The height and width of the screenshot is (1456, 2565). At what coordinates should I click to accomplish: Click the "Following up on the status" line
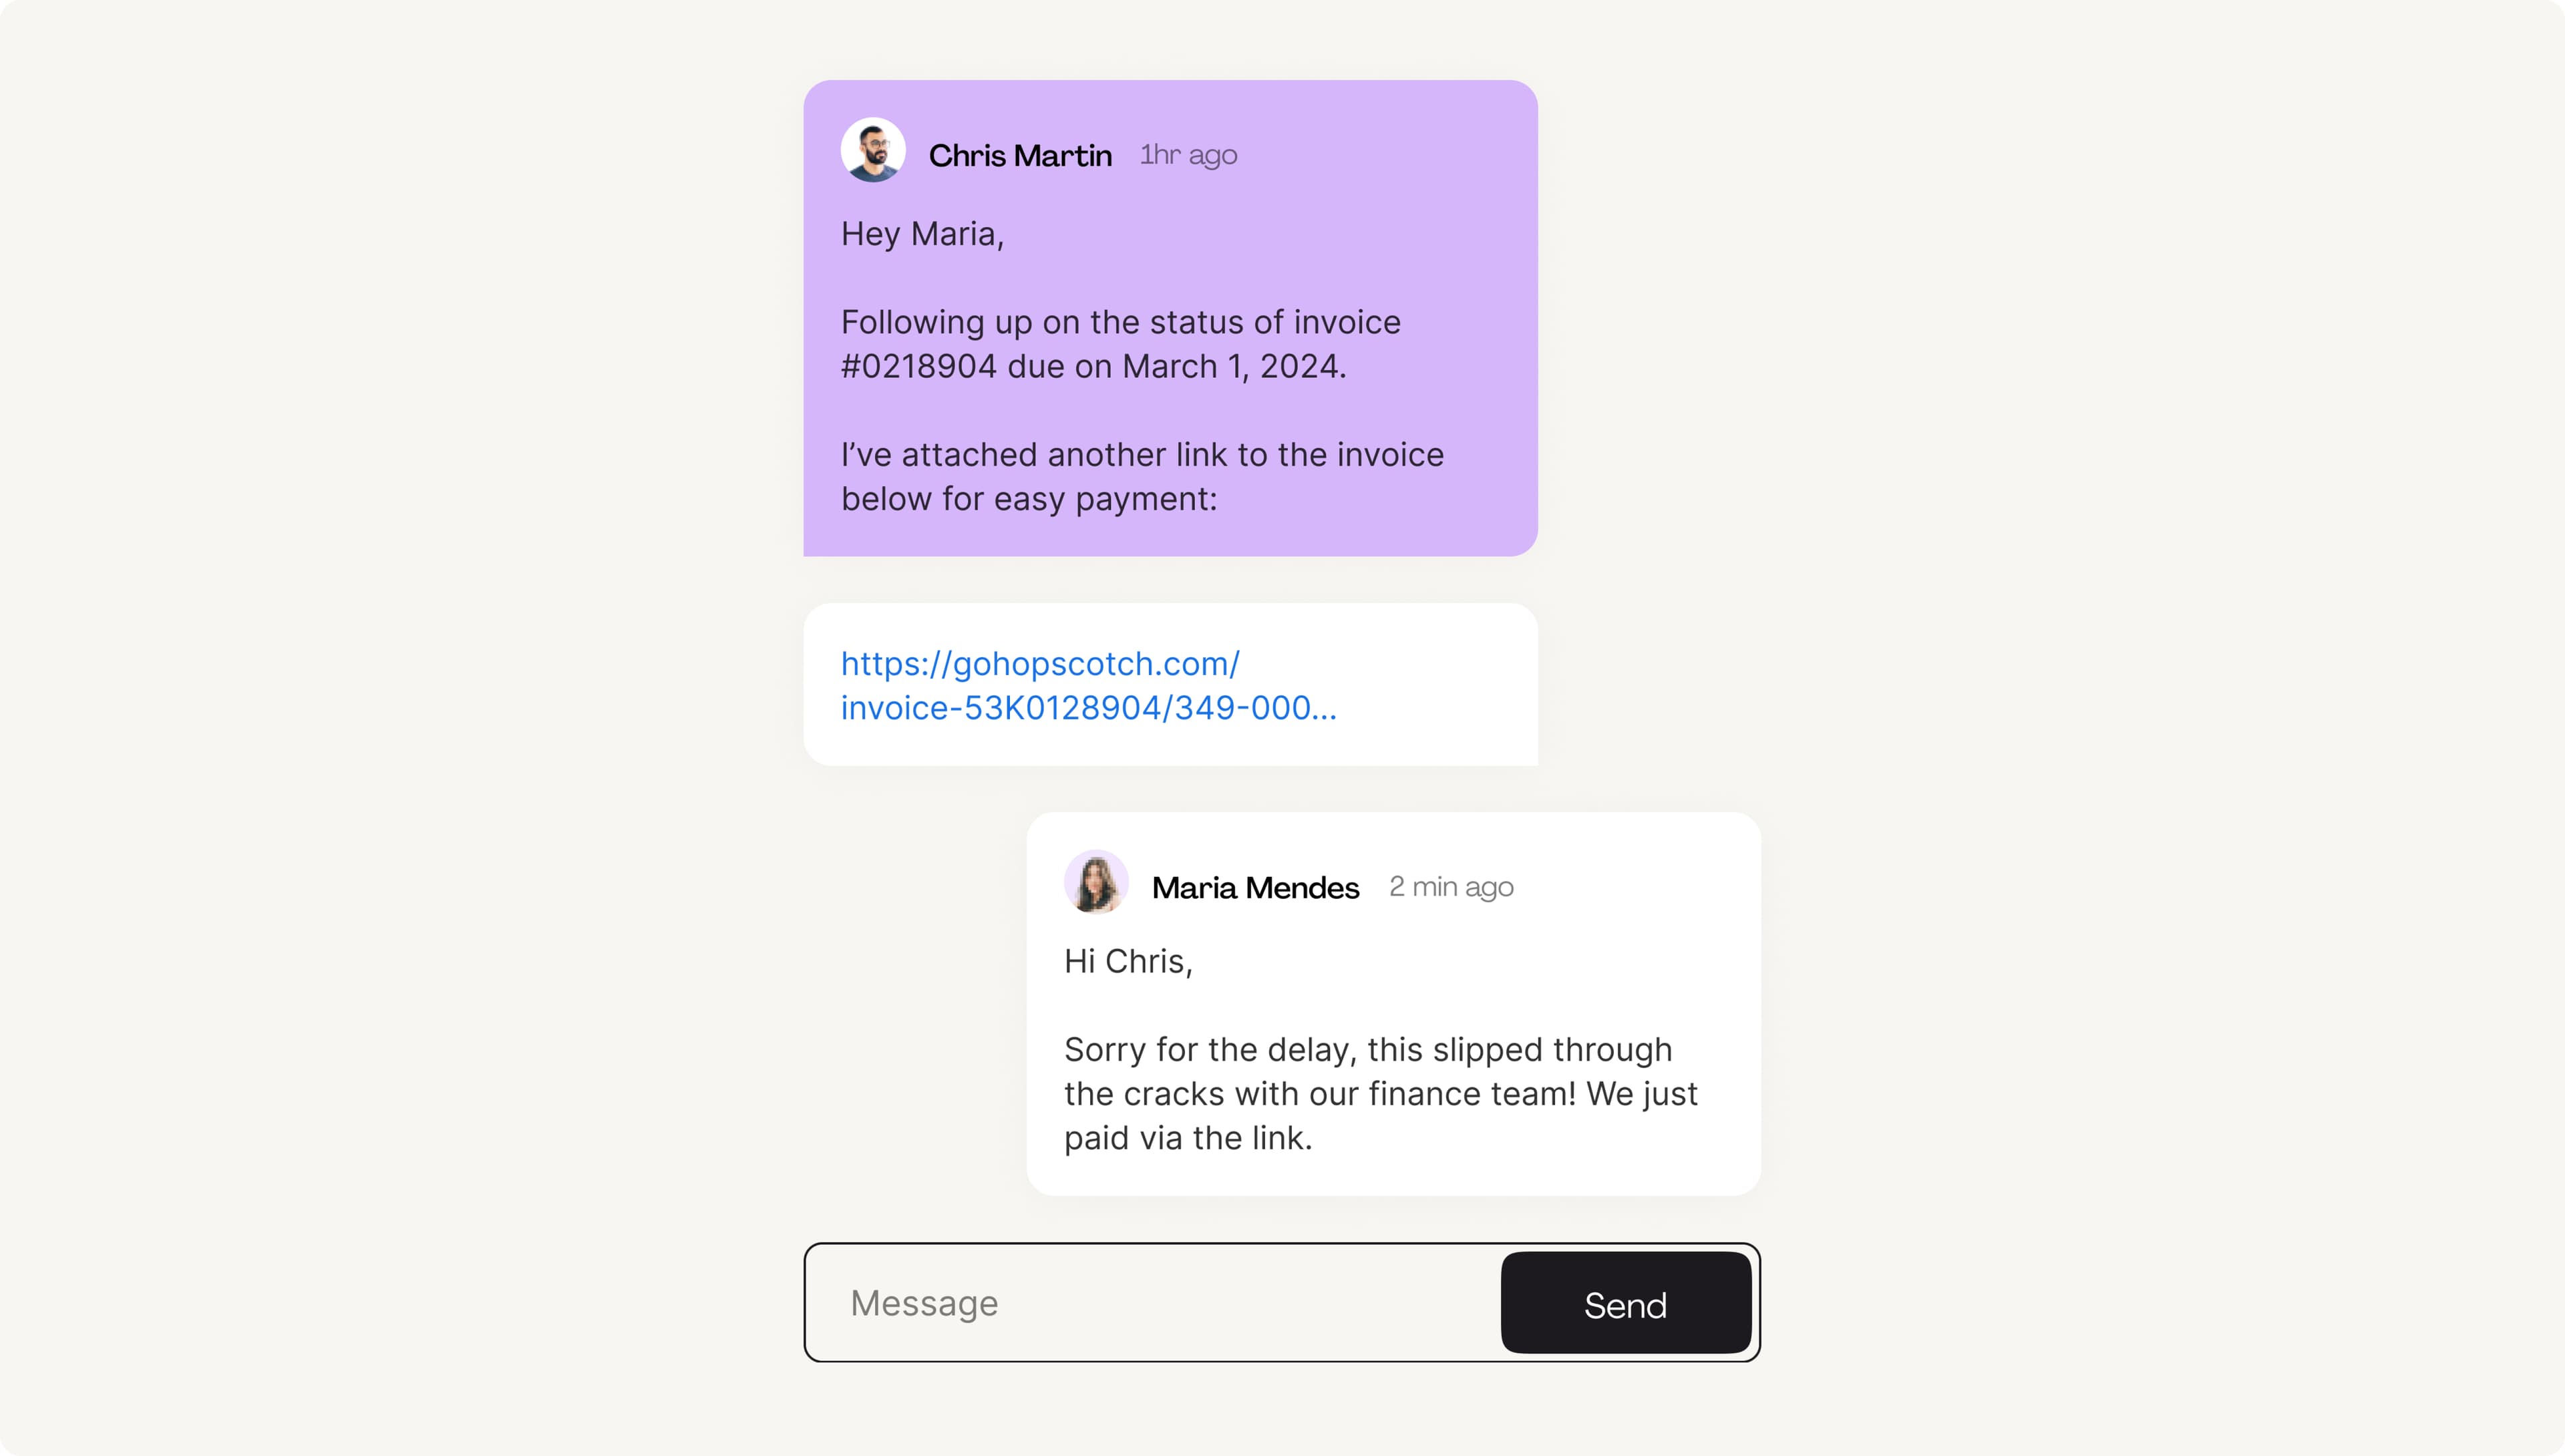(x=1120, y=323)
